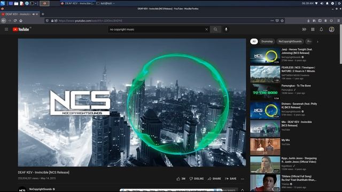Open Kygo Stargazing video title
This screenshot has height=192, width=342.
click(299, 160)
